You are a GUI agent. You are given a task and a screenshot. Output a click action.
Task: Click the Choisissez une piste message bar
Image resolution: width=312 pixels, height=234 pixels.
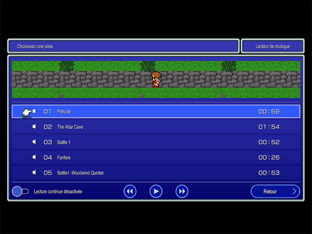click(123, 46)
